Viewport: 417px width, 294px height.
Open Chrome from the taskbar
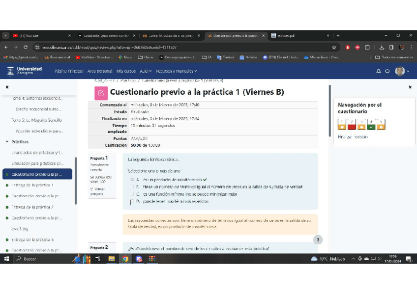click(x=125, y=259)
